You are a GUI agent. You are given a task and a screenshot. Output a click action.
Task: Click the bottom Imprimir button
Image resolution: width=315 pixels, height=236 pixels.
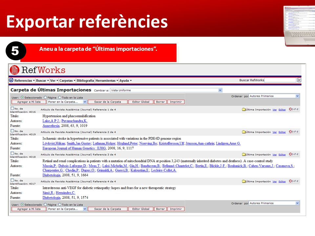pyautogui.click(x=176, y=209)
